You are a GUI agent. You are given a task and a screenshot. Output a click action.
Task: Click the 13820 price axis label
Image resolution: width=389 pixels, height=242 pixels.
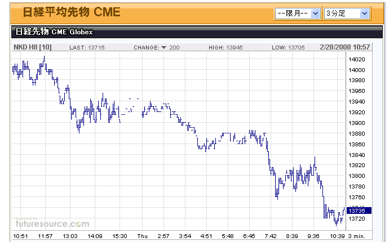[357, 165]
